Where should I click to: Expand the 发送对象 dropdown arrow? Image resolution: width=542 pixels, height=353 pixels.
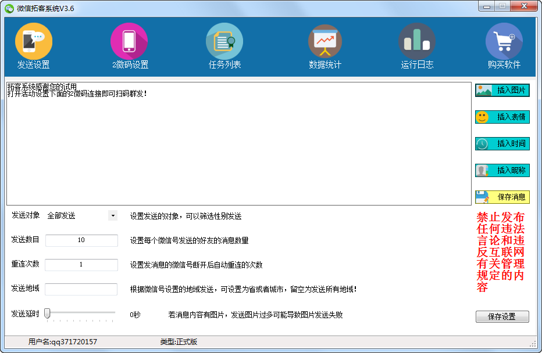113,215
